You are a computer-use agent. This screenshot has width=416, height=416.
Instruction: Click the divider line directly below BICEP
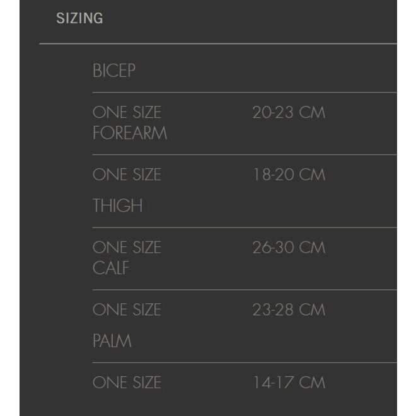(x=245, y=93)
